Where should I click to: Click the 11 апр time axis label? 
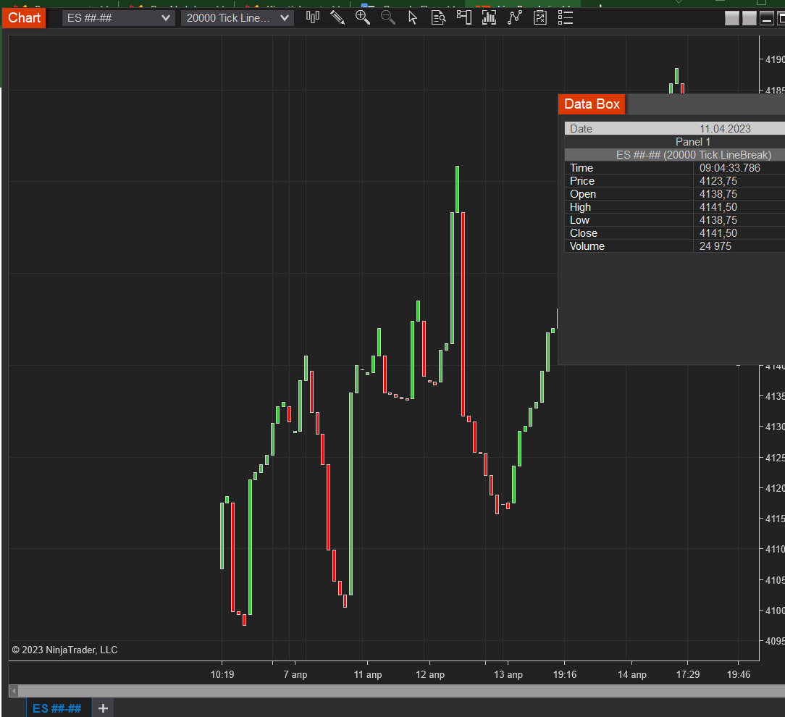click(368, 674)
